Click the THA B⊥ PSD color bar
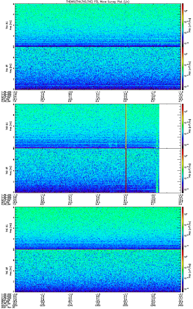 coord(183,25)
